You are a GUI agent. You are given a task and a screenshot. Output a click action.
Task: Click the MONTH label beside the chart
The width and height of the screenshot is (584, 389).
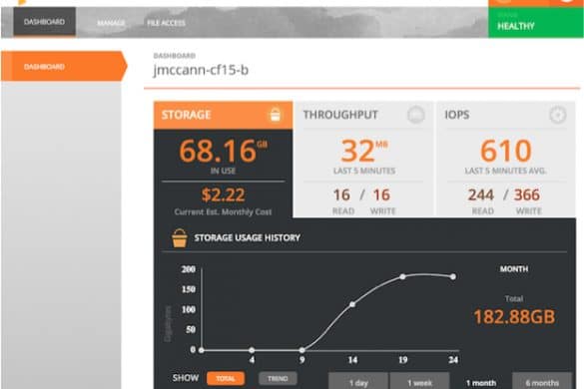514,268
